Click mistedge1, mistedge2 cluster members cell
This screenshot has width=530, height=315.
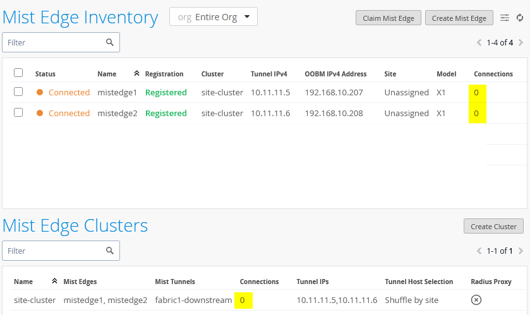click(105, 300)
